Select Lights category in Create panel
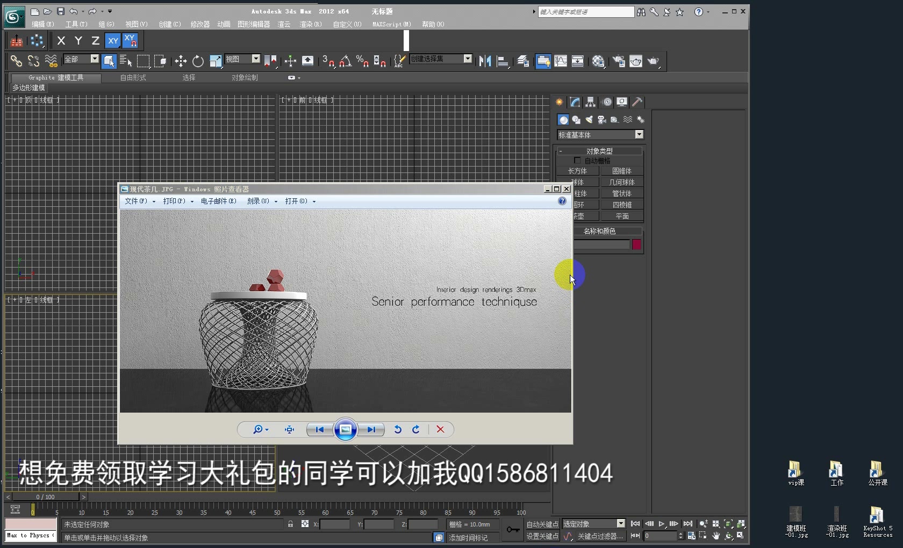 click(589, 120)
